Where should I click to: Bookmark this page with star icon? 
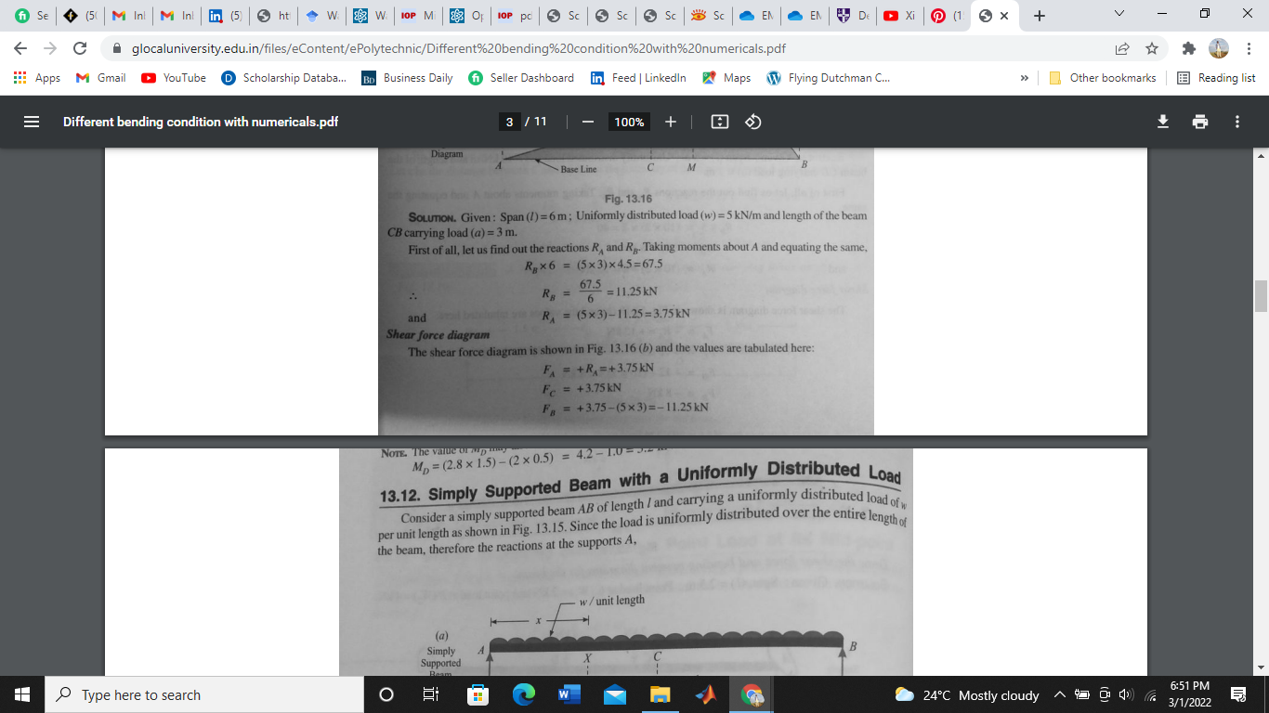[1152, 48]
